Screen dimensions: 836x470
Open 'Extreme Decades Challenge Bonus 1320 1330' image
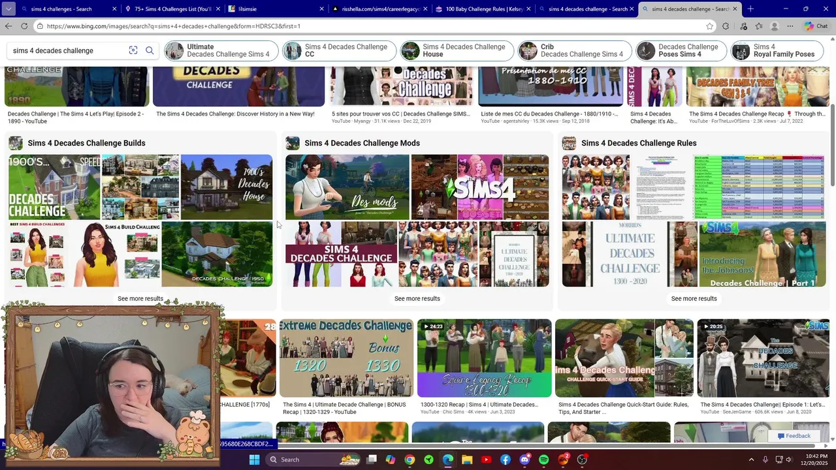346,358
